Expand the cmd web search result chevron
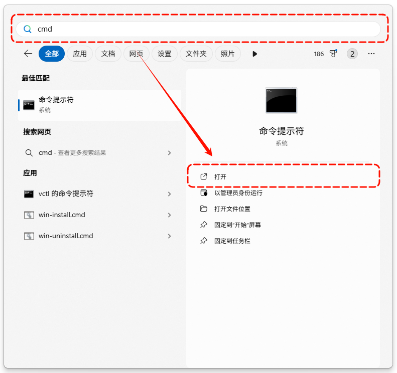 click(x=169, y=153)
